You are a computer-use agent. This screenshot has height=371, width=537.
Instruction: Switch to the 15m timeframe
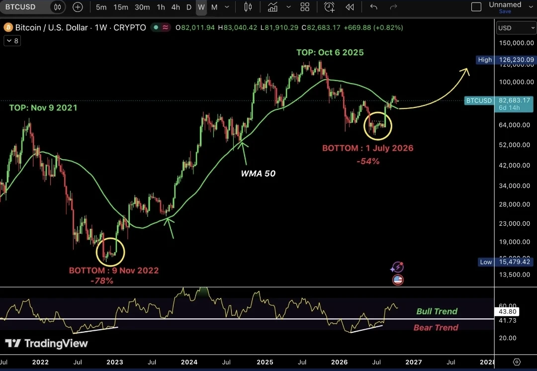[120, 7]
